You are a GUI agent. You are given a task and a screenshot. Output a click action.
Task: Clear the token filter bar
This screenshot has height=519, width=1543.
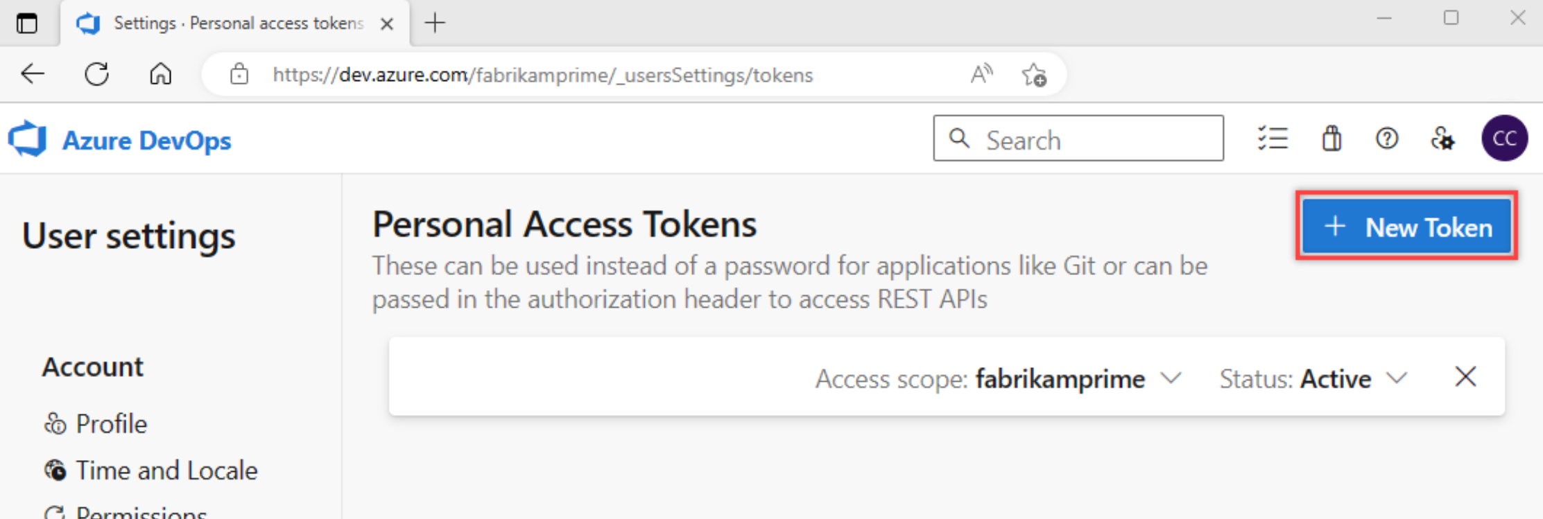pos(1465,377)
